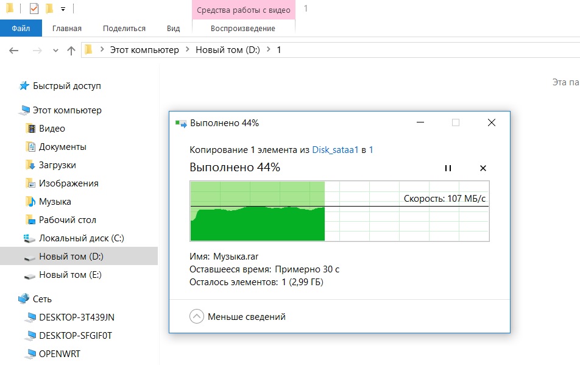Open Документы in the sidebar
The width and height of the screenshot is (580, 365).
point(63,147)
